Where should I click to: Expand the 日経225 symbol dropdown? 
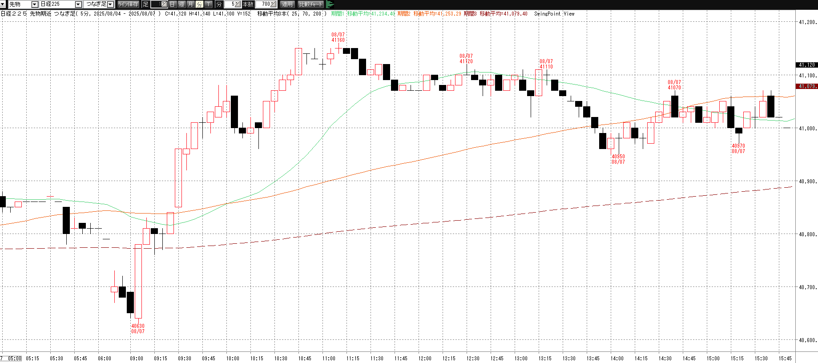[78, 4]
